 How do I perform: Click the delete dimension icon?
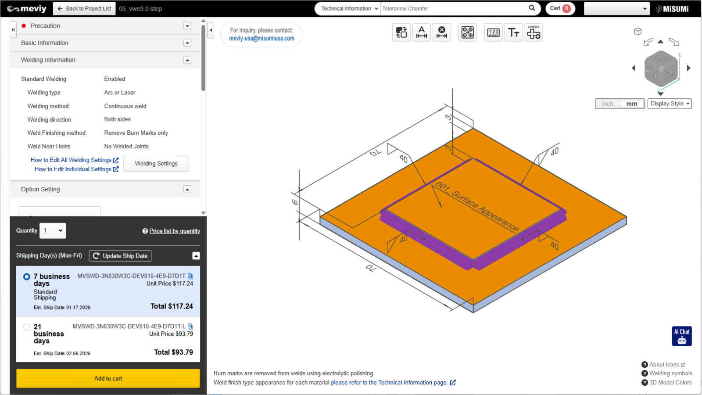[442, 32]
